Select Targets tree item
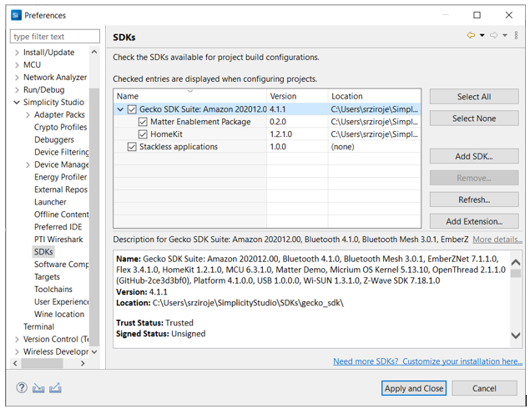This screenshot has width=530, height=409. [47, 277]
